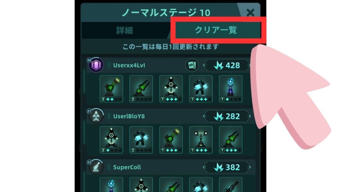
Task: Select the twin-lamp tower in UserlBloY8's lineup
Action: [x=201, y=140]
